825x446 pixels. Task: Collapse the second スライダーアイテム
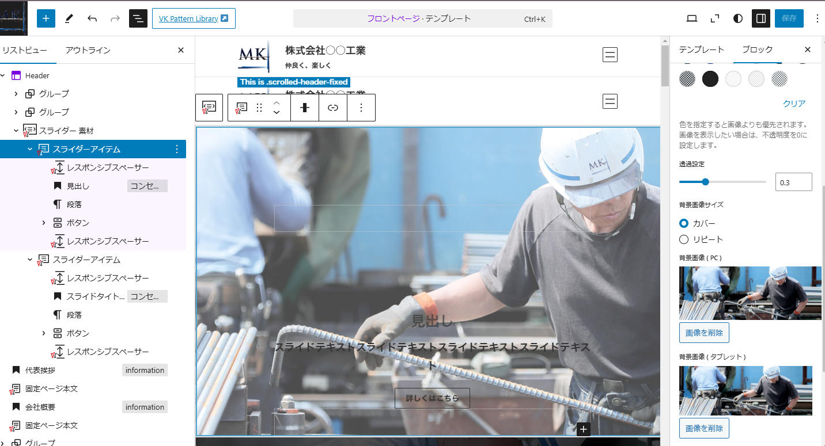pyautogui.click(x=30, y=260)
